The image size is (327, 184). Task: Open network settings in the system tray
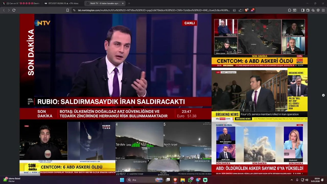tap(302, 180)
